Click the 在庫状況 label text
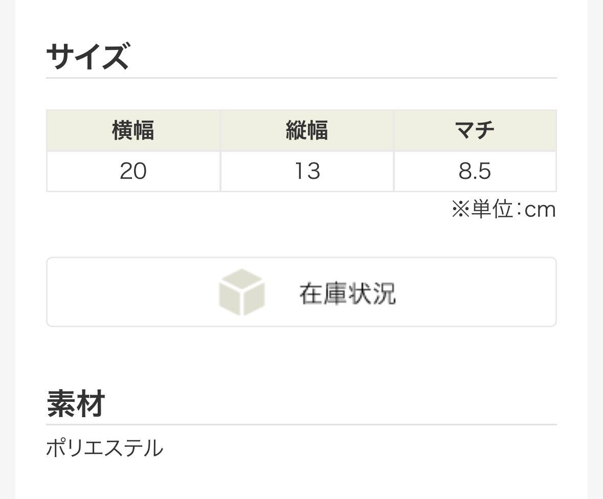 (347, 293)
